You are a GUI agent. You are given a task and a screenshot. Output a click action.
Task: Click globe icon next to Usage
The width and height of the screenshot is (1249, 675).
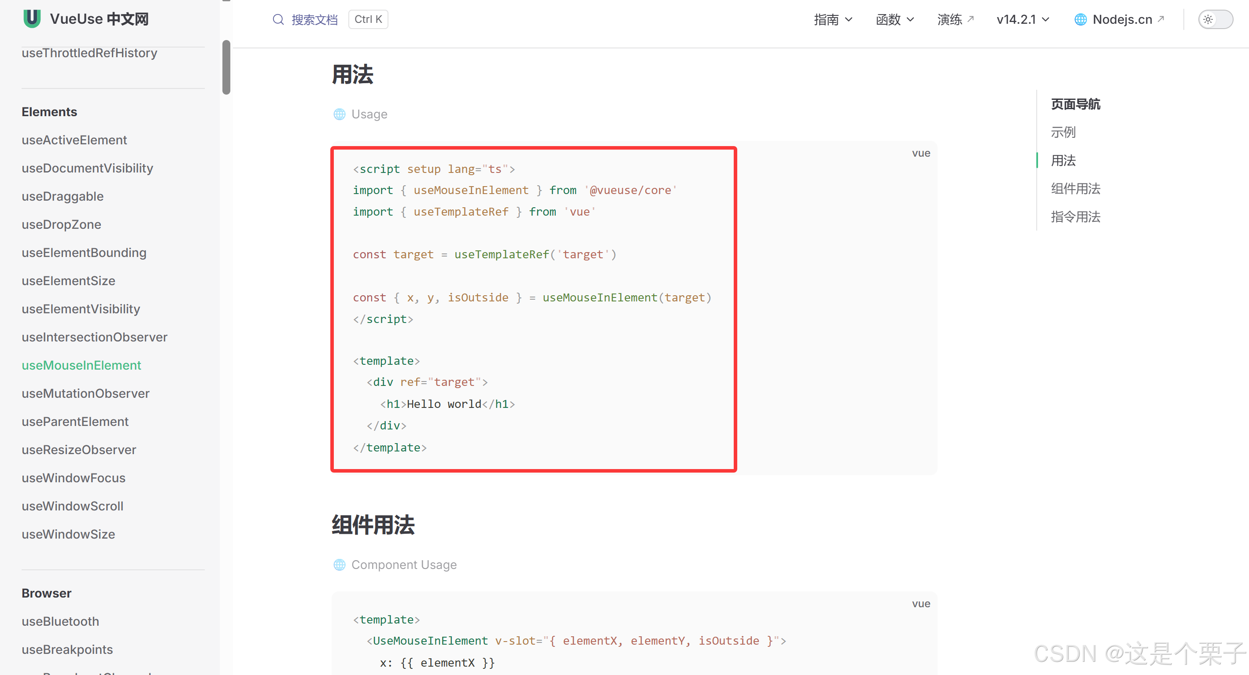(x=340, y=114)
